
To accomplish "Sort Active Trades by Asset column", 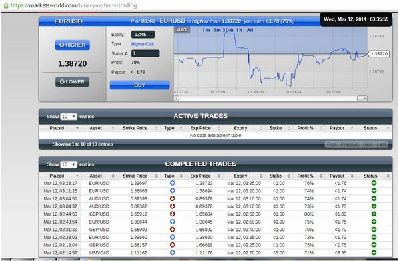I will point(99,128).
